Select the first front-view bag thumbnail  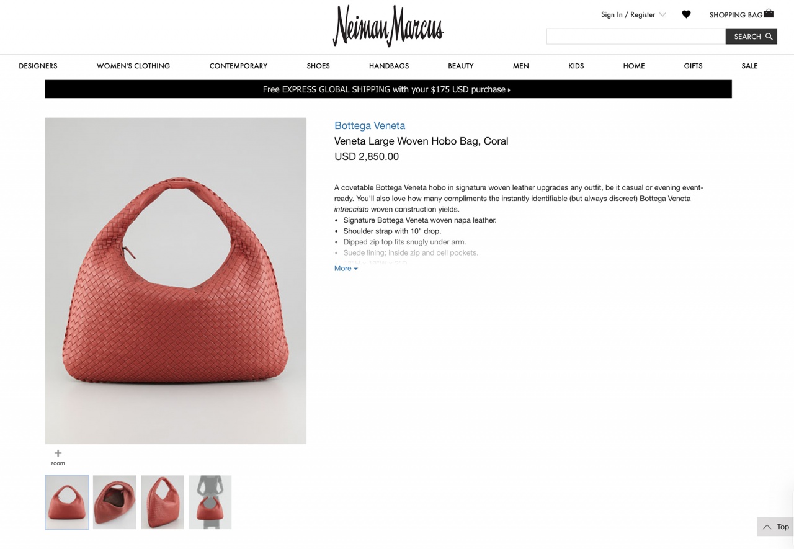pyautogui.click(x=67, y=502)
